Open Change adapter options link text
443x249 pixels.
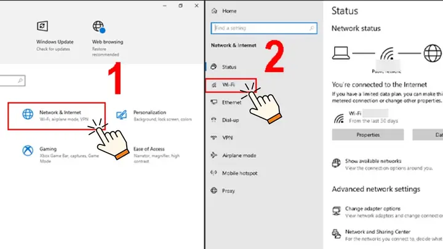tap(373, 208)
